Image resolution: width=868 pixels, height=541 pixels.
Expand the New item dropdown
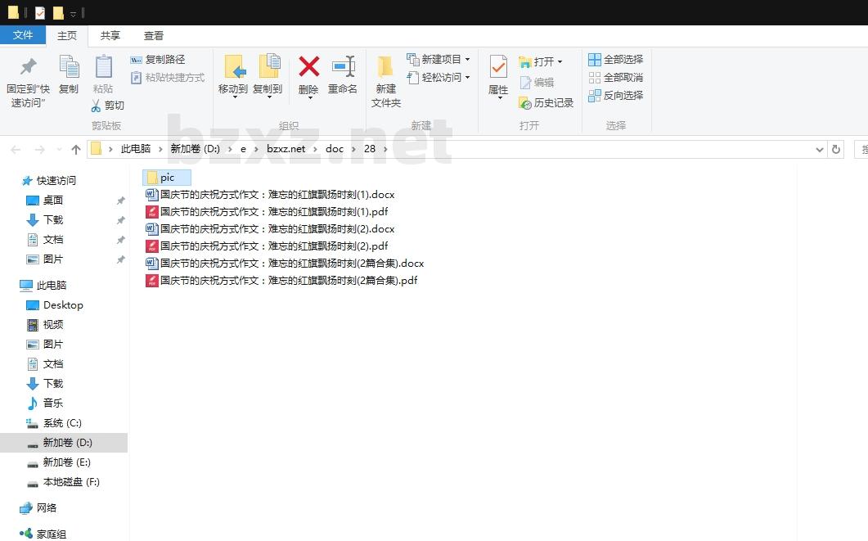click(x=467, y=60)
